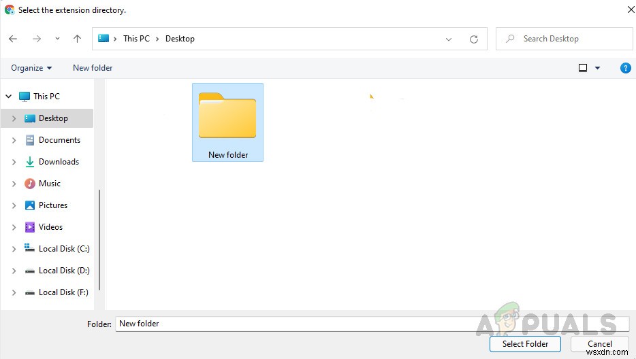Expand the Desktop tree node
The height and width of the screenshot is (359, 636).
pyautogui.click(x=14, y=118)
